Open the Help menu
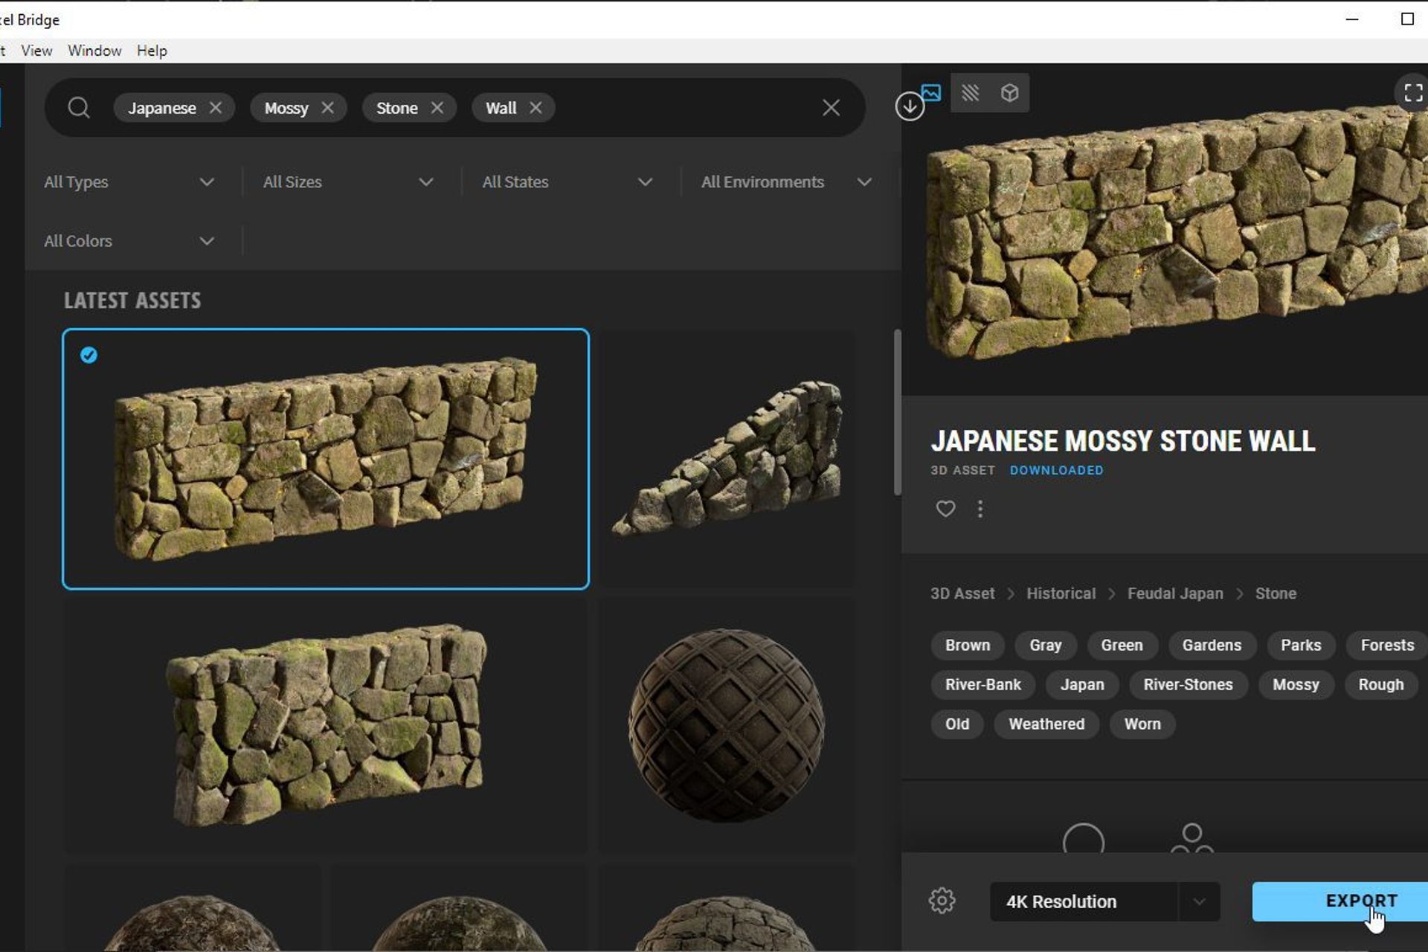Screen dimensions: 1428x952 [x=152, y=50]
